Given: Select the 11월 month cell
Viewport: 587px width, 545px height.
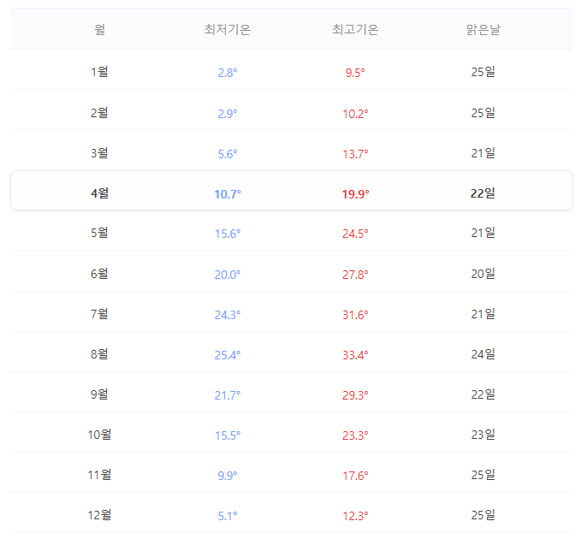Looking at the screenshot, I should coord(99,475).
